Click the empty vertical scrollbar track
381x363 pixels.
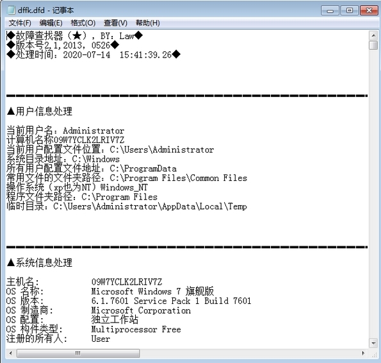click(373, 194)
